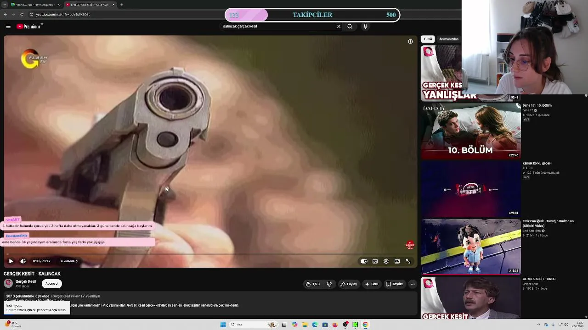
Task: Open the Gerçek Kesit channel name link
Action: [x=26, y=281]
